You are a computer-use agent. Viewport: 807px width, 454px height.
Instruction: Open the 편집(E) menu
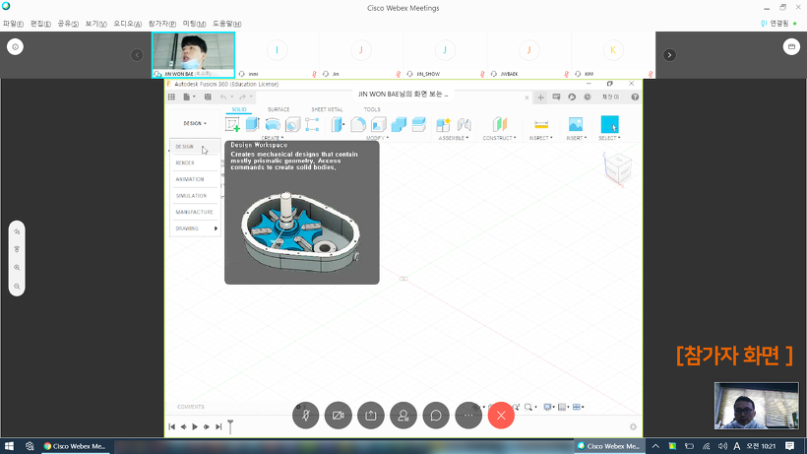[40, 24]
